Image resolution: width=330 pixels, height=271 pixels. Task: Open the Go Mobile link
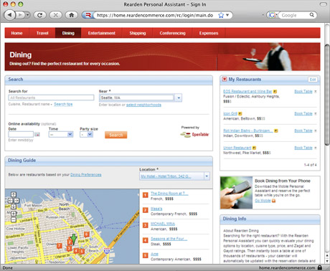[x=263, y=201]
